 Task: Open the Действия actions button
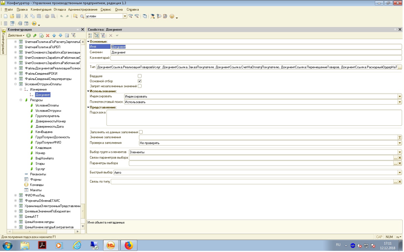click(16, 36)
